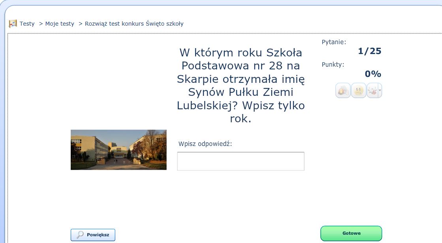442x243 pixels.
Task: Click the faded crab-like lifeline icon
Action: coord(372,91)
